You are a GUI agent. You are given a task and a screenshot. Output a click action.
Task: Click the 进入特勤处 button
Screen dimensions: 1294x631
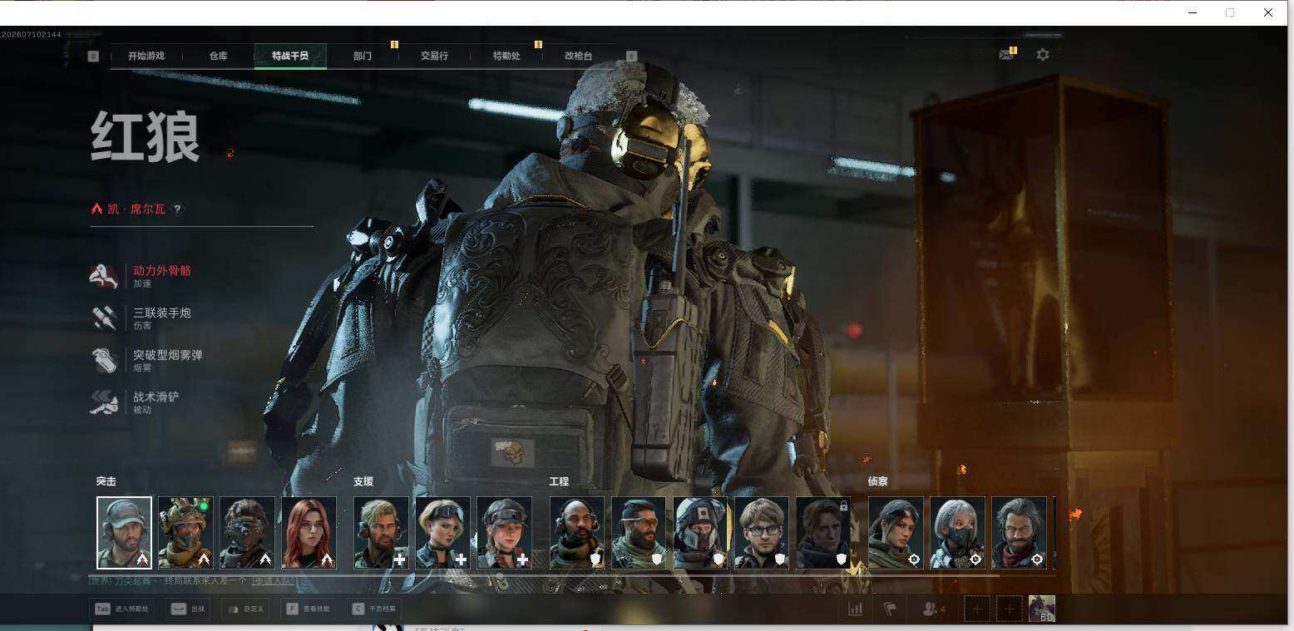(x=121, y=609)
